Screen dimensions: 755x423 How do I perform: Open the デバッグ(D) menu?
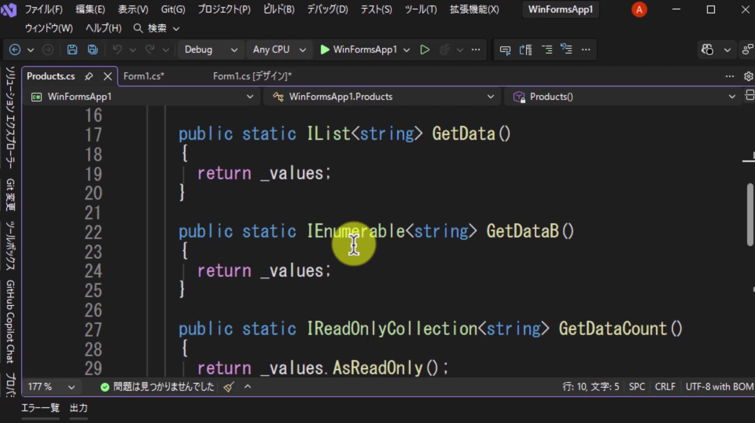[x=328, y=9]
